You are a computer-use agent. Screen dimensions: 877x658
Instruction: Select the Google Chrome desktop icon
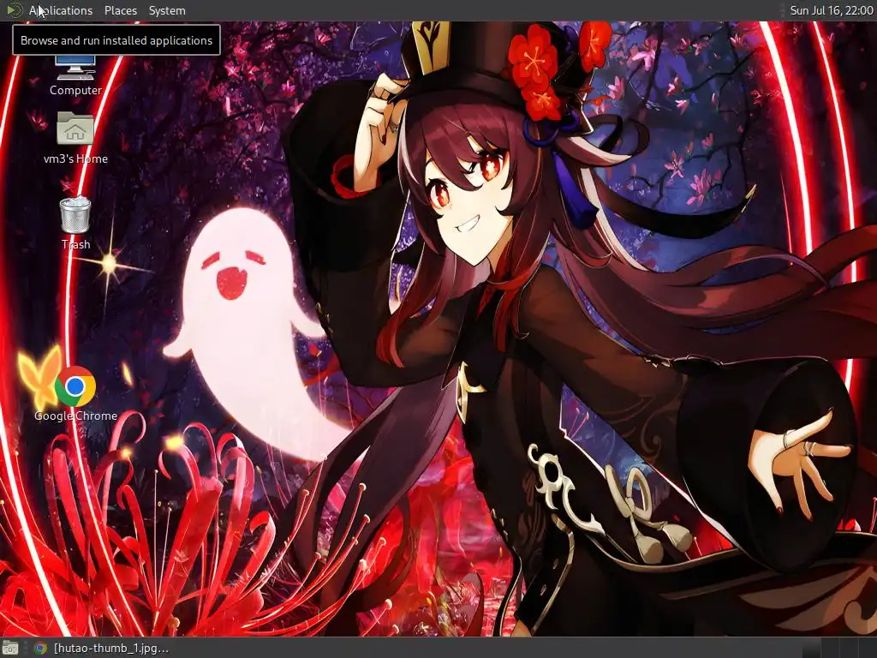tap(75, 394)
